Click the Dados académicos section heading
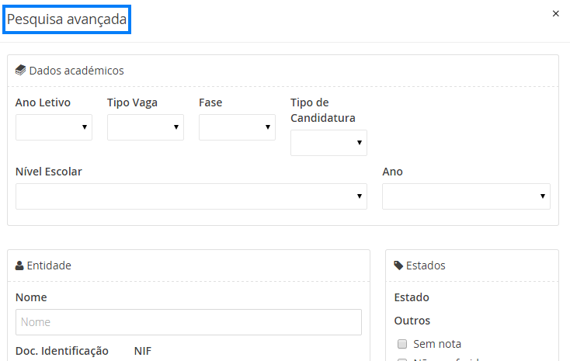 pos(76,71)
